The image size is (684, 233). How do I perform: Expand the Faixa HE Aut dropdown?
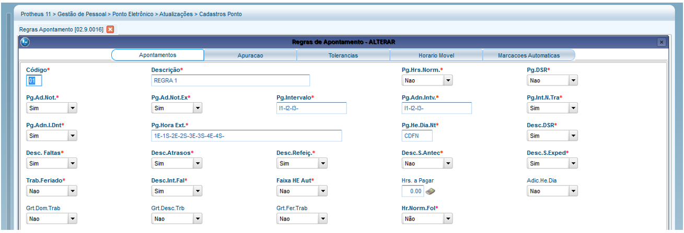[323, 191]
